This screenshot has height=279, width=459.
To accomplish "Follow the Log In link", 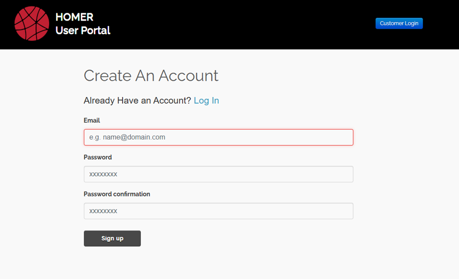I will pos(206,101).
